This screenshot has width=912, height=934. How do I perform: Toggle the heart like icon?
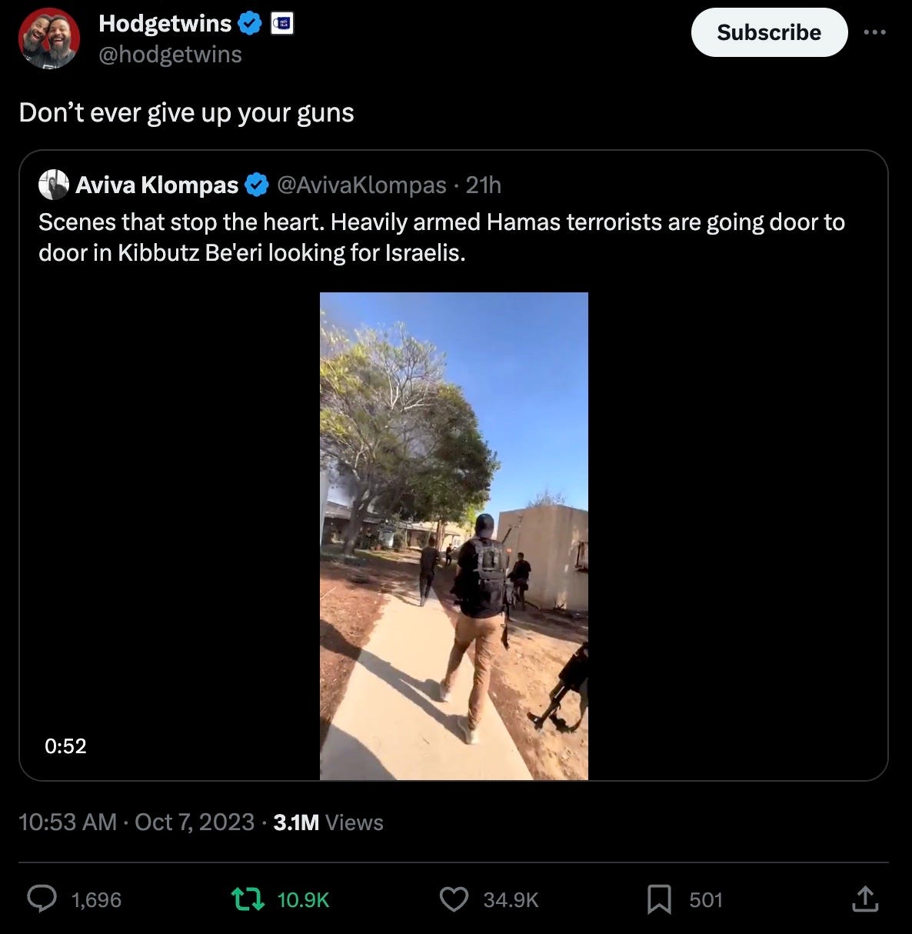click(x=454, y=899)
